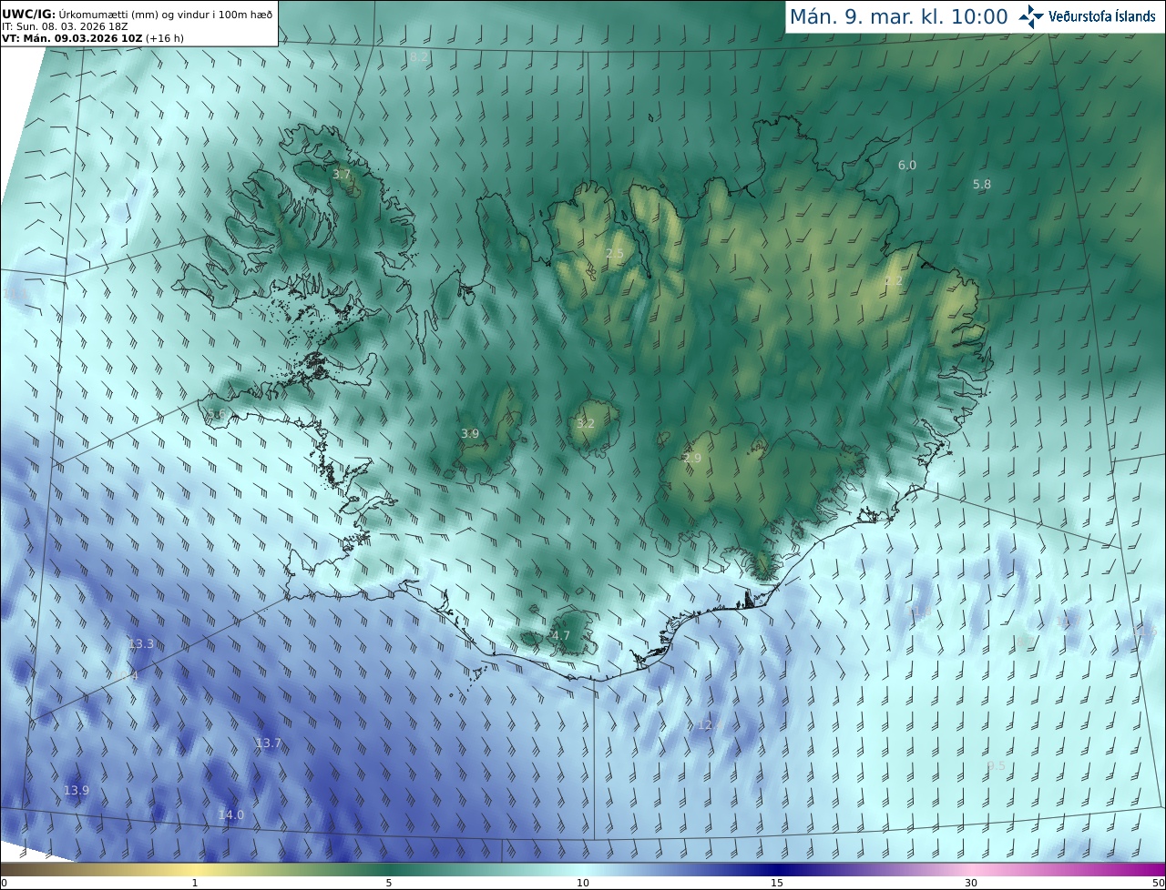Click the VT: Mán. 09.03.2026 10Z line

[x=93, y=38]
